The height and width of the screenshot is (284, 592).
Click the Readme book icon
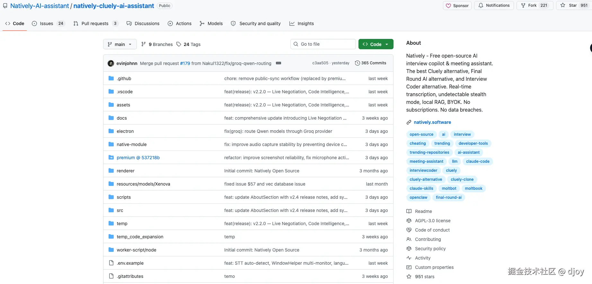click(x=409, y=211)
